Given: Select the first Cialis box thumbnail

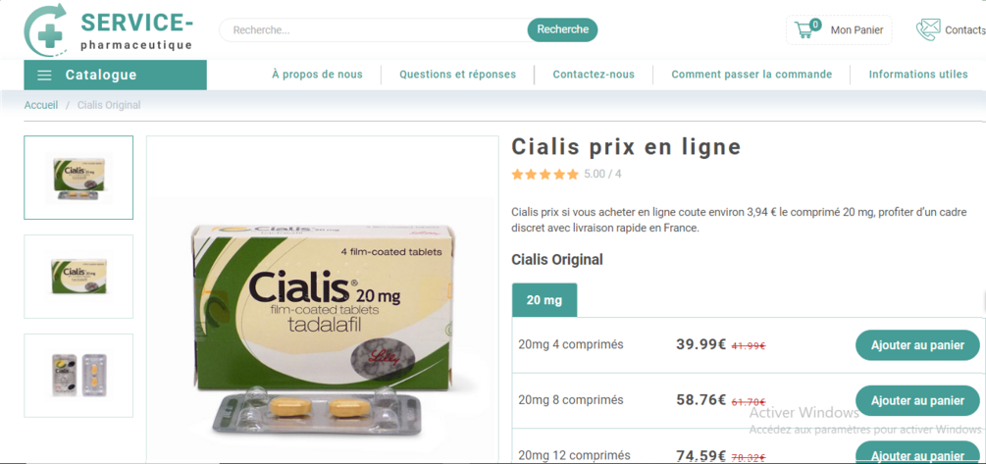Looking at the screenshot, I should click(78, 178).
